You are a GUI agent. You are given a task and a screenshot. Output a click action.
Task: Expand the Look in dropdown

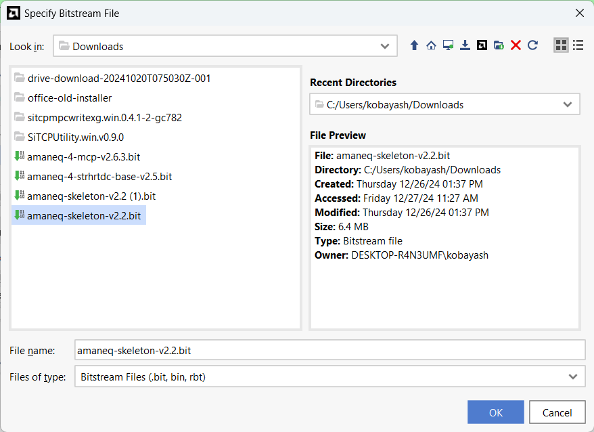386,47
